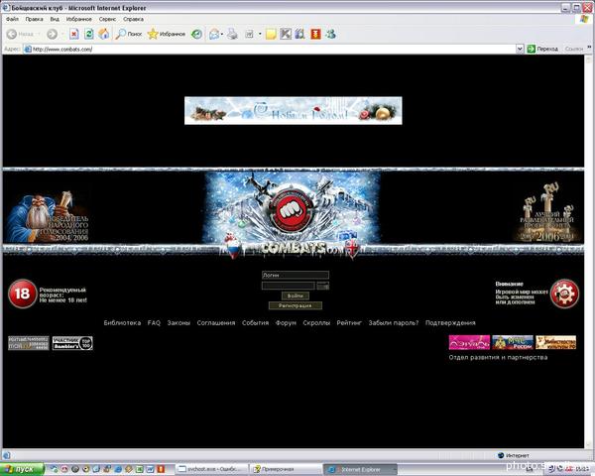The image size is (595, 476).
Task: Open the Справка menu
Action: pyautogui.click(x=133, y=19)
